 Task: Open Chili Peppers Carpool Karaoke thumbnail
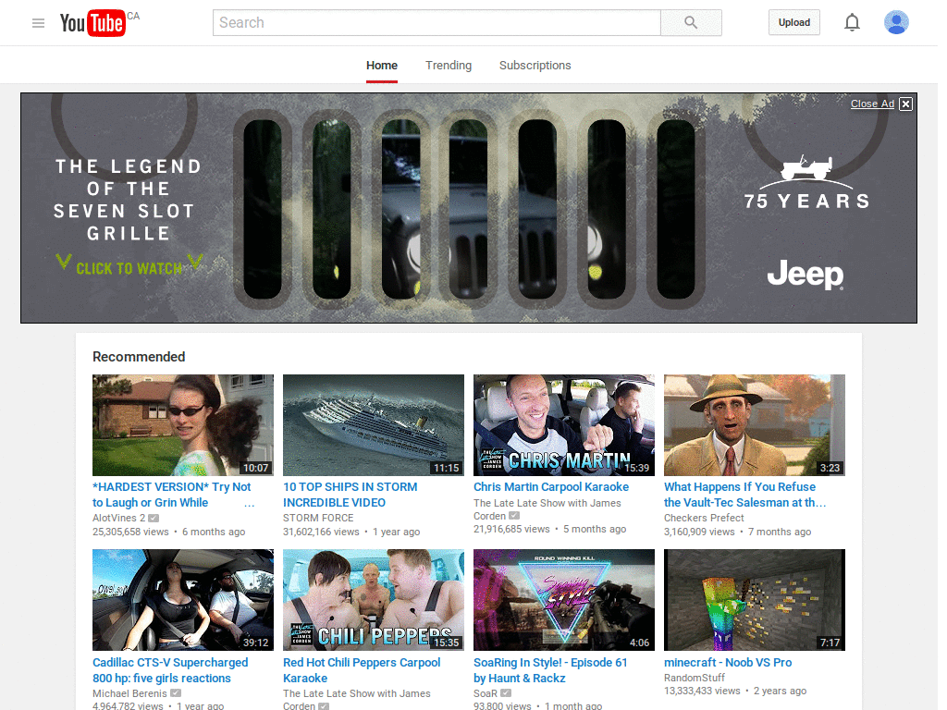[x=374, y=600]
